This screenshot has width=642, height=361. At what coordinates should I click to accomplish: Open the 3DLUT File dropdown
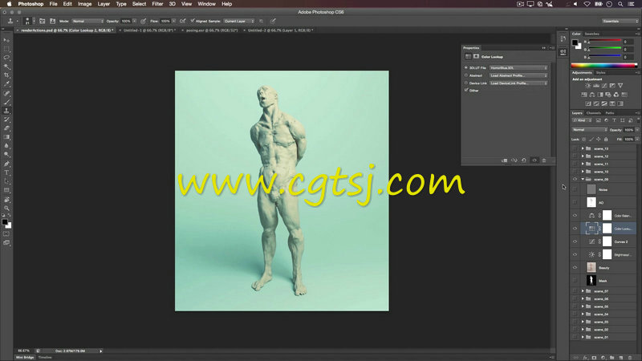point(518,68)
